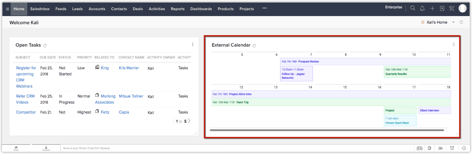The image size is (472, 154).
Task: Go to previous page of Open Tasks
Action: (174, 121)
